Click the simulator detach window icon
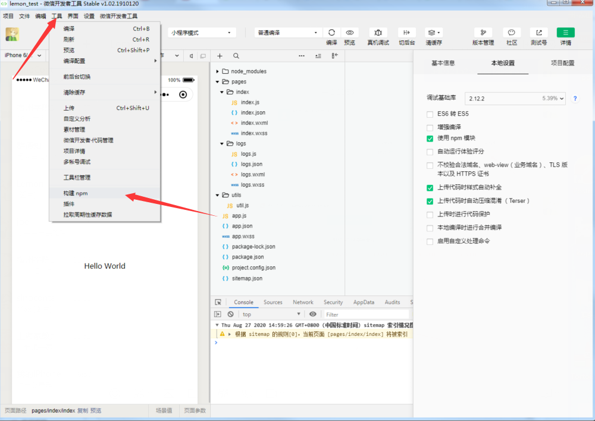 pyautogui.click(x=203, y=56)
